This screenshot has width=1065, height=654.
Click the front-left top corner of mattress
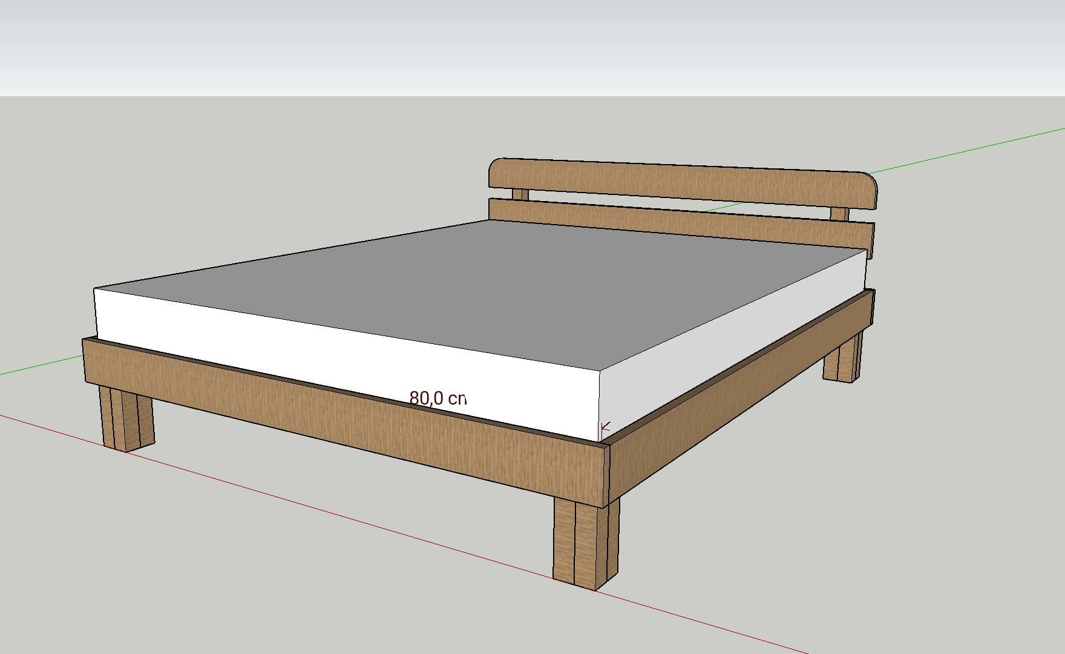pos(95,289)
